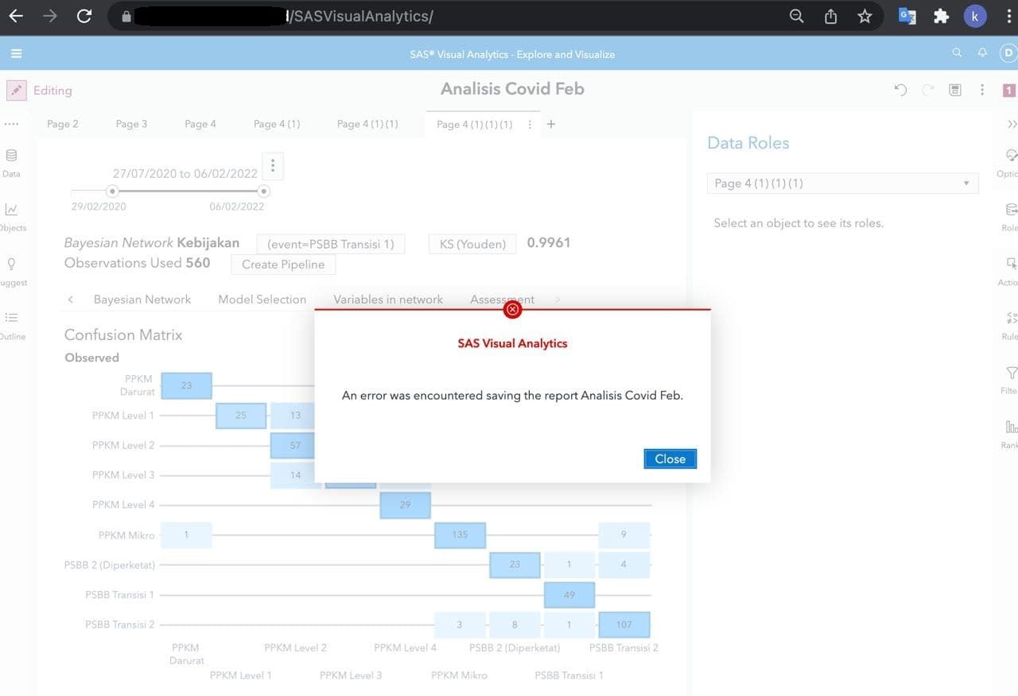Open the date range options menu

coord(273,164)
